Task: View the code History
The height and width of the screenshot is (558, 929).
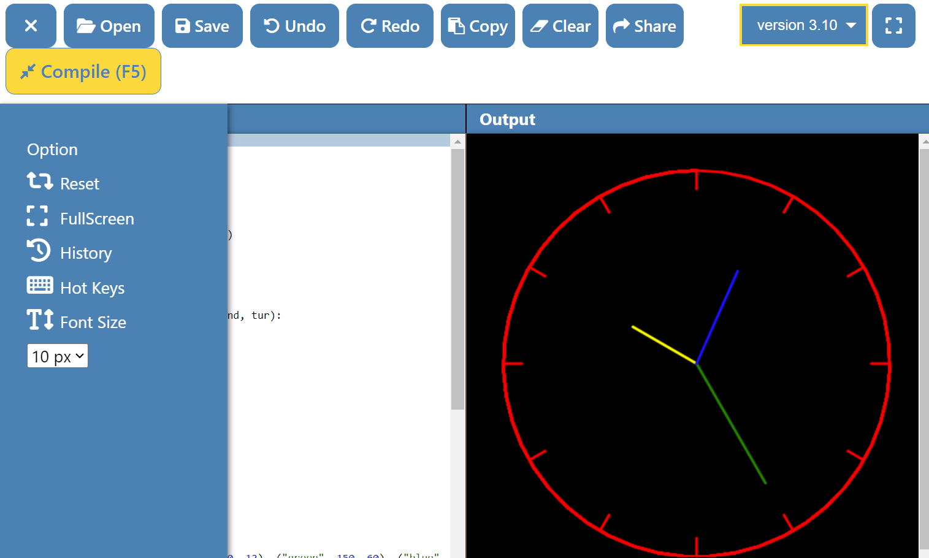Action: [86, 252]
